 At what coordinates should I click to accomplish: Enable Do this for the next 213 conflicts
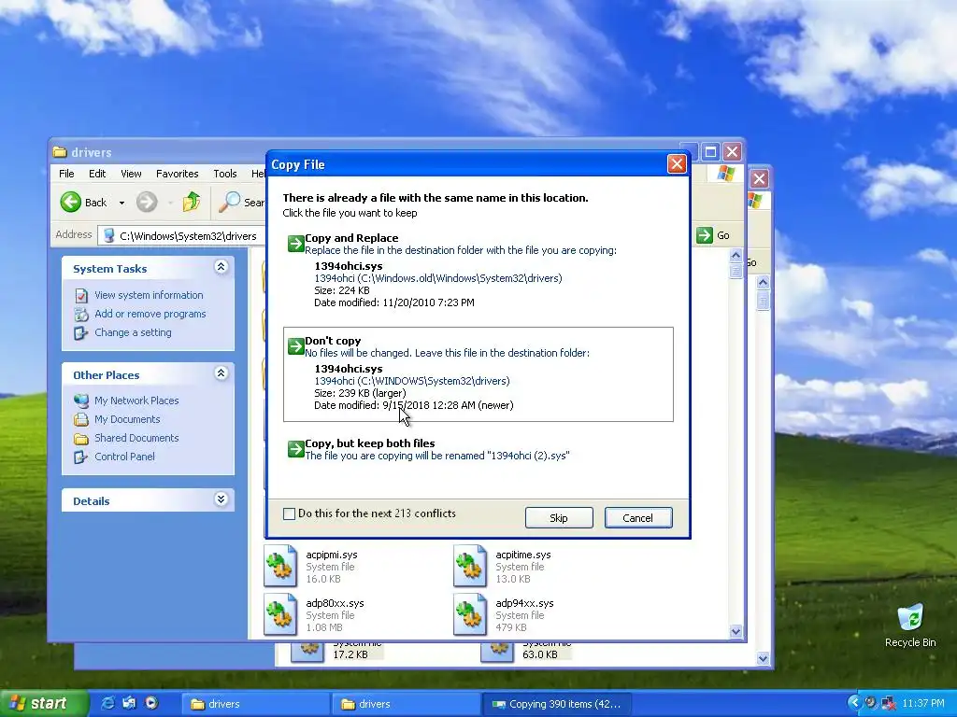click(290, 514)
